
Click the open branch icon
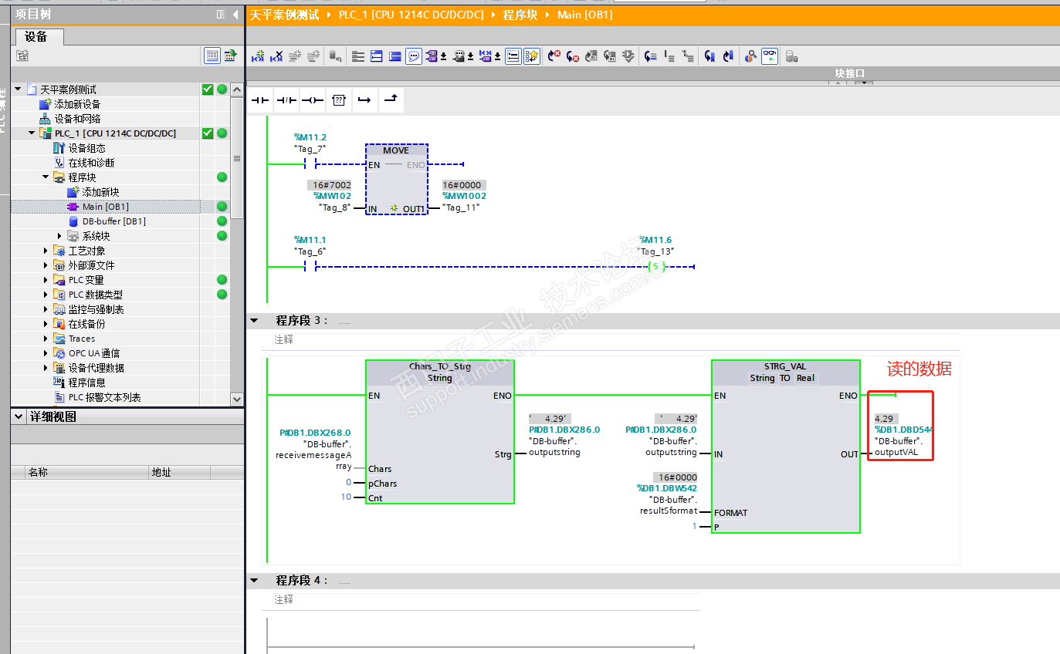(364, 100)
